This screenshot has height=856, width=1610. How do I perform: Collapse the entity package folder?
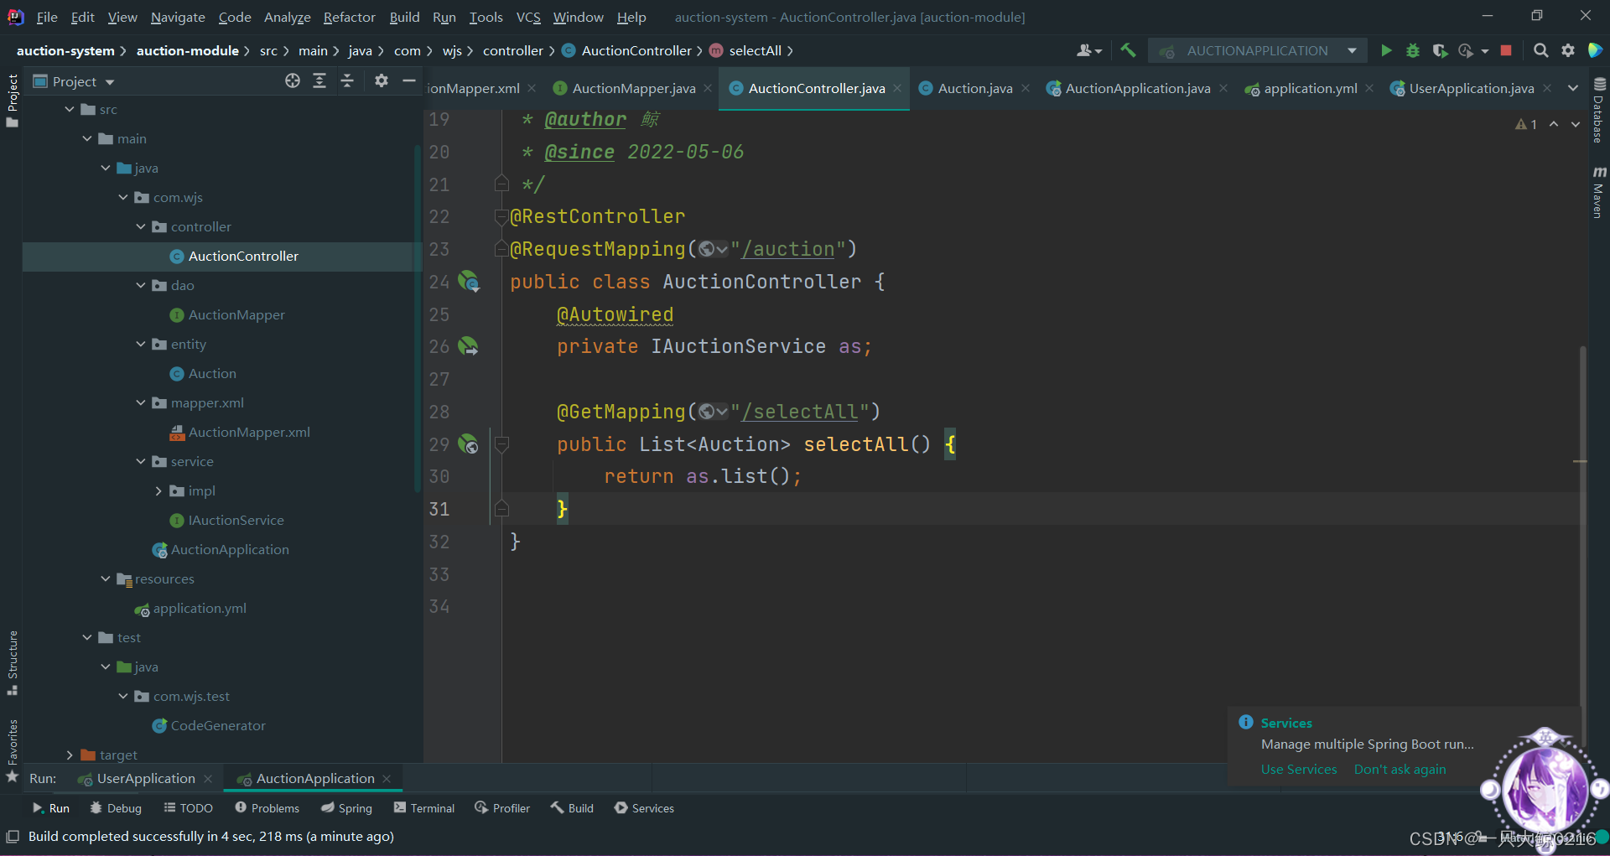tap(141, 345)
